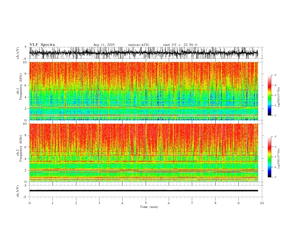Click time axis tick label "2"
This screenshot has height=228, width=295.
coord(76,203)
